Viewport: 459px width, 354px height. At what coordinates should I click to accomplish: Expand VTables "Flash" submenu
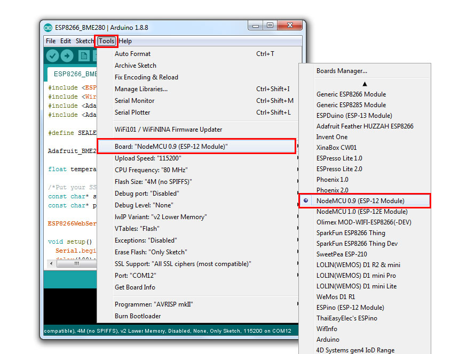[x=197, y=228]
